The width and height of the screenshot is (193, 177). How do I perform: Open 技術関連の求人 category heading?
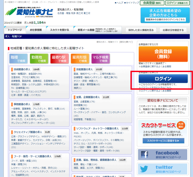[22, 69]
